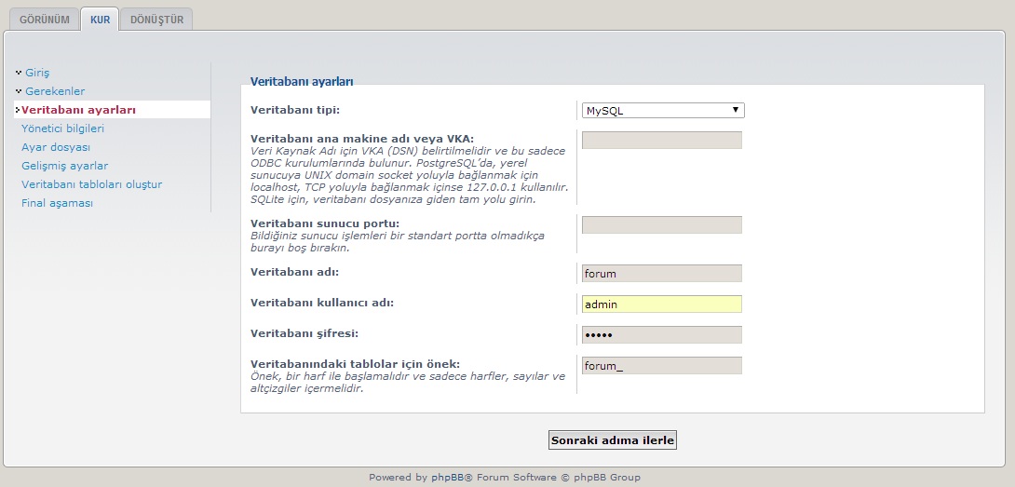Focus the database host name field
The height and width of the screenshot is (487, 1015).
pos(661,140)
